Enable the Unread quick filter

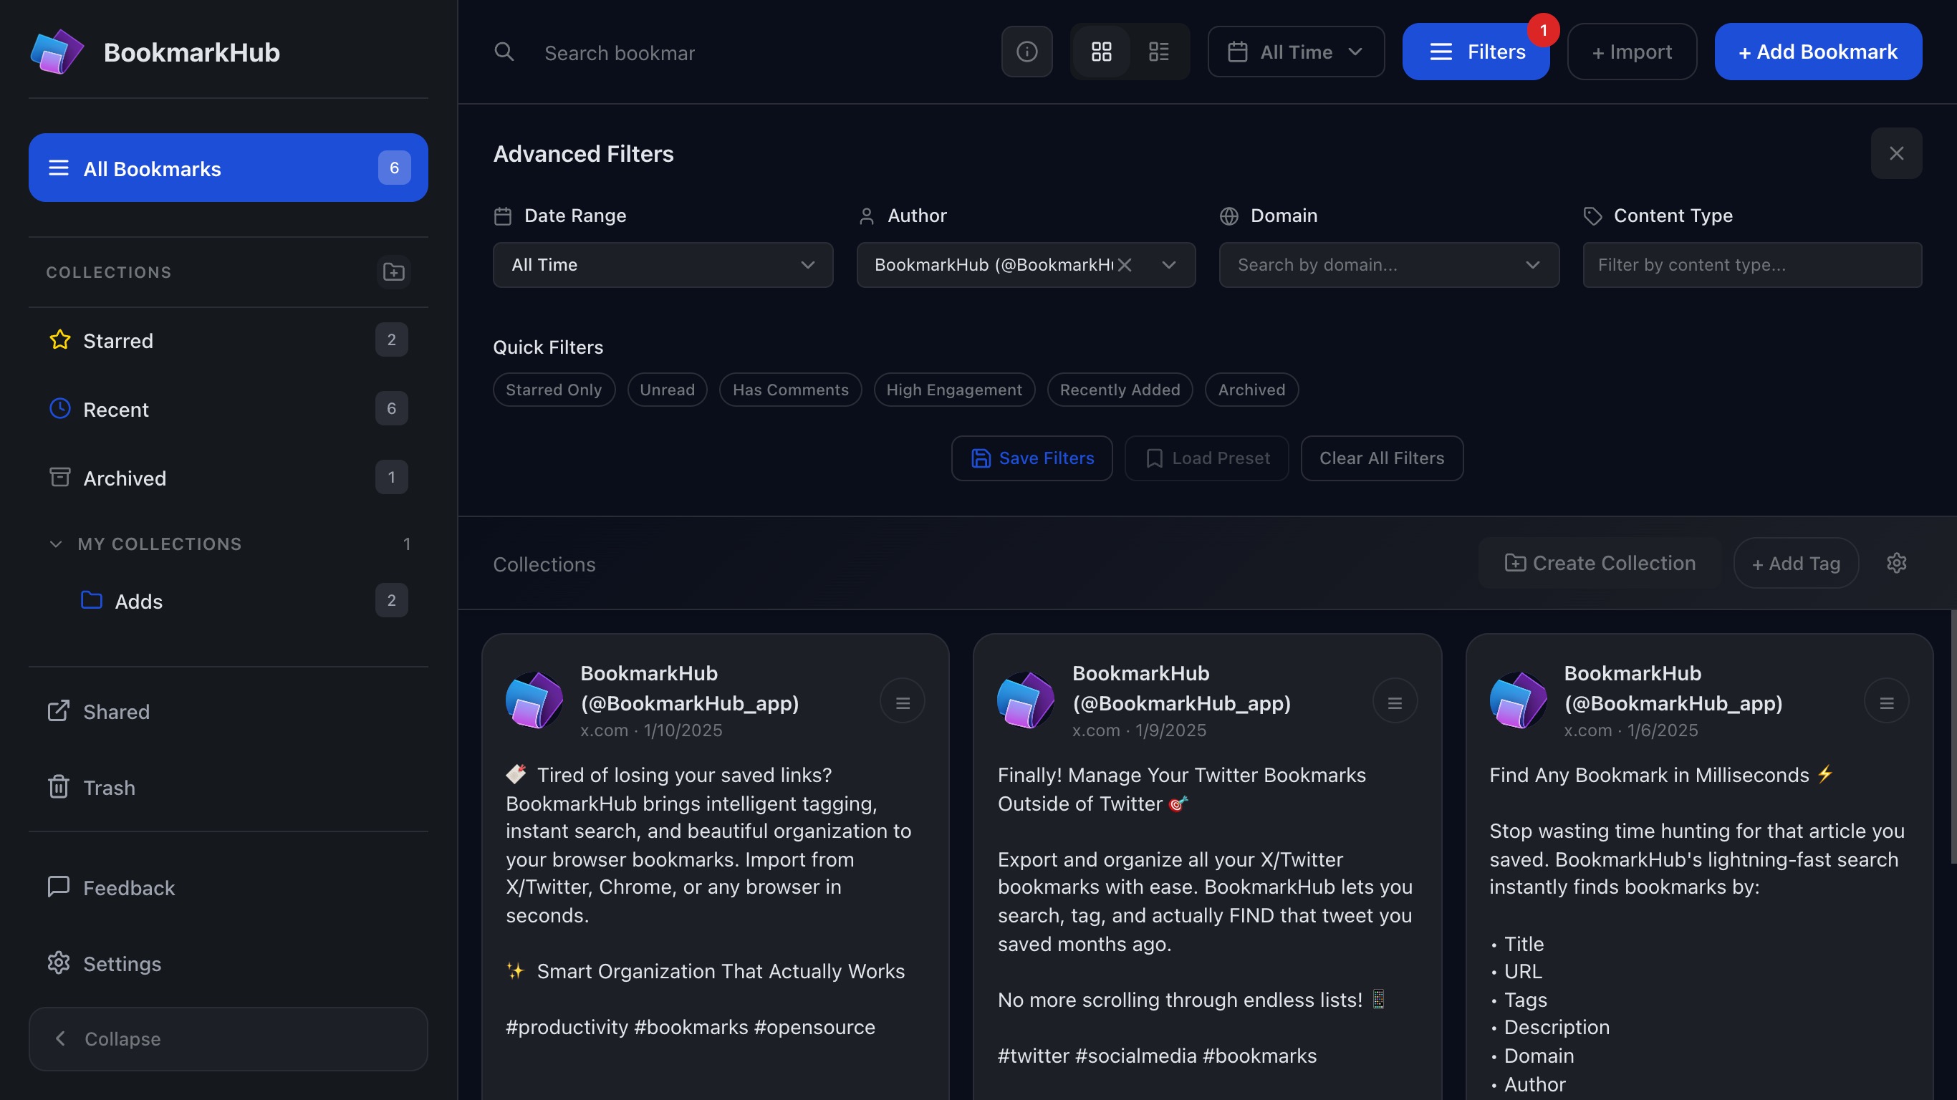point(667,390)
